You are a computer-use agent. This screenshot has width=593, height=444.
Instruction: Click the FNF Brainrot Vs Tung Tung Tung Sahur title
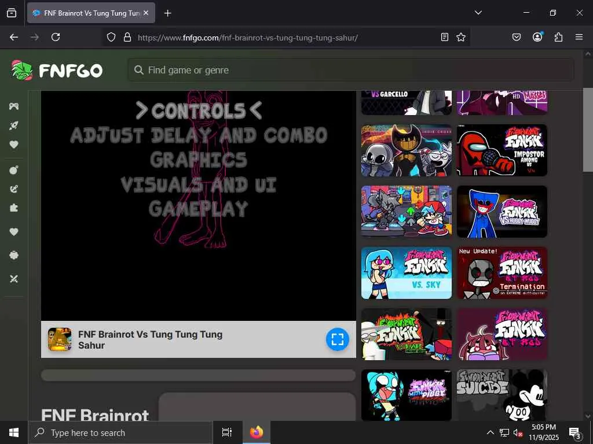(150, 340)
